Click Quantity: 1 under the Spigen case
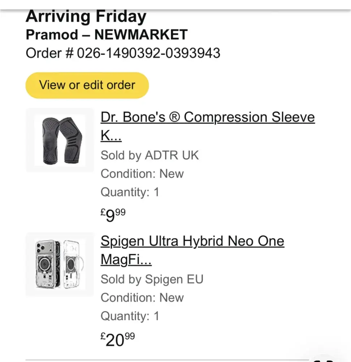351x362 pixels. click(x=130, y=316)
